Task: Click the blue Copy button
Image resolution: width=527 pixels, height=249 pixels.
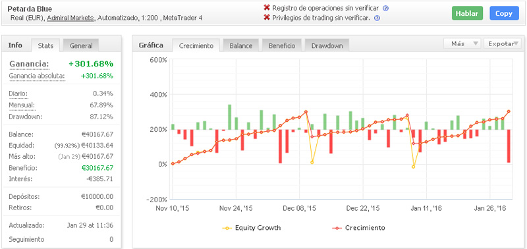Action: (x=504, y=13)
